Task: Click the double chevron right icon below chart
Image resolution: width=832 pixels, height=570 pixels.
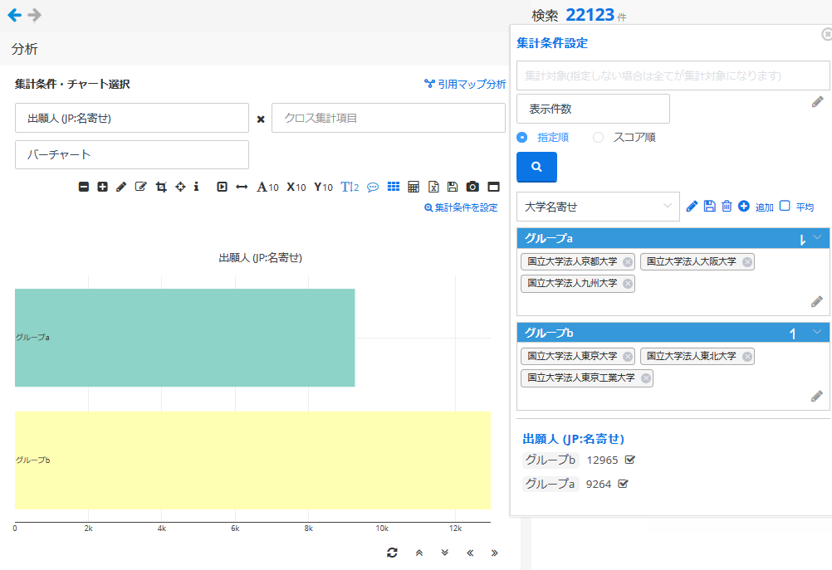Action: click(x=495, y=553)
